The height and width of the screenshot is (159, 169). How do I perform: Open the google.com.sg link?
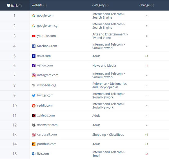47,26
